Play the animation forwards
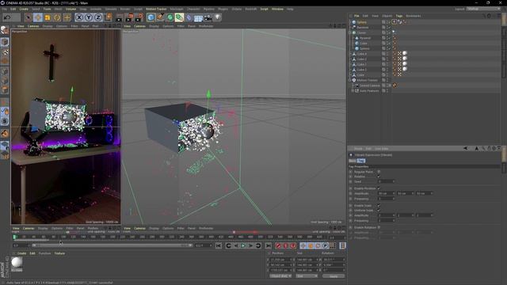 coord(243,246)
